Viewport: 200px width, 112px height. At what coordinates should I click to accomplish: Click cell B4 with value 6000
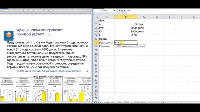[x=126, y=31]
